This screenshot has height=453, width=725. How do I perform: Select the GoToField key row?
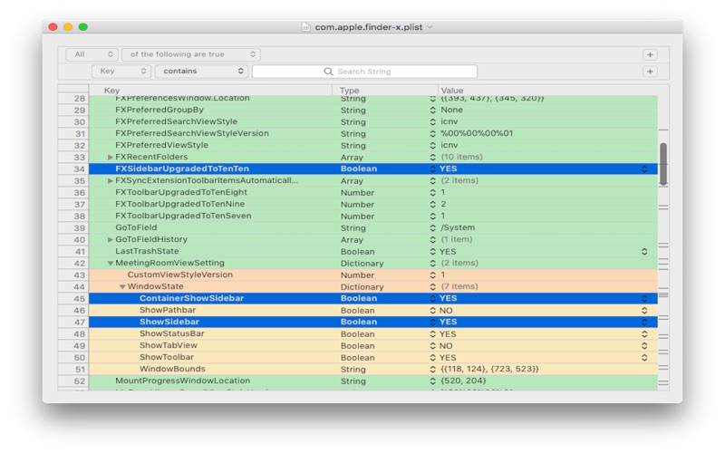[136, 227]
